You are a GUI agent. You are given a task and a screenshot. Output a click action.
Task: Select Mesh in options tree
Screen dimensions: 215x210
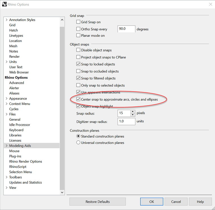pos(13,46)
